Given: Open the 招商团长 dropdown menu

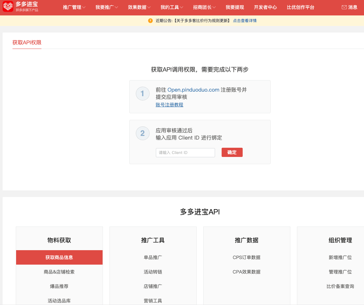Looking at the screenshot, I should (x=205, y=7).
